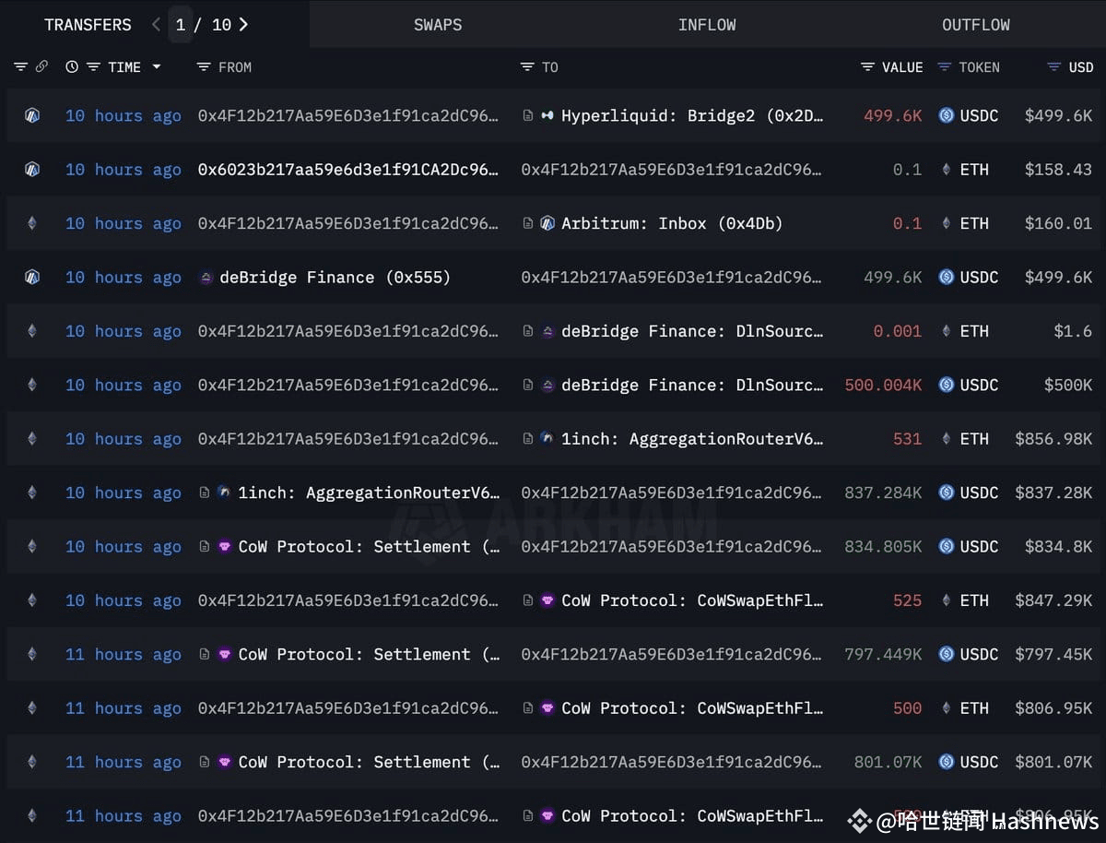Open '10 hours ago' link in $158.43 row
1106x843 pixels.
click(124, 170)
